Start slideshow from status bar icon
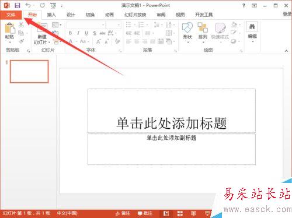 click(x=207, y=213)
